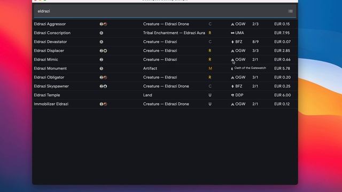Viewport: 342px width, 192px height.
Task: Click mana cost icon of Eldrazi Conscription
Action: pos(102,33)
